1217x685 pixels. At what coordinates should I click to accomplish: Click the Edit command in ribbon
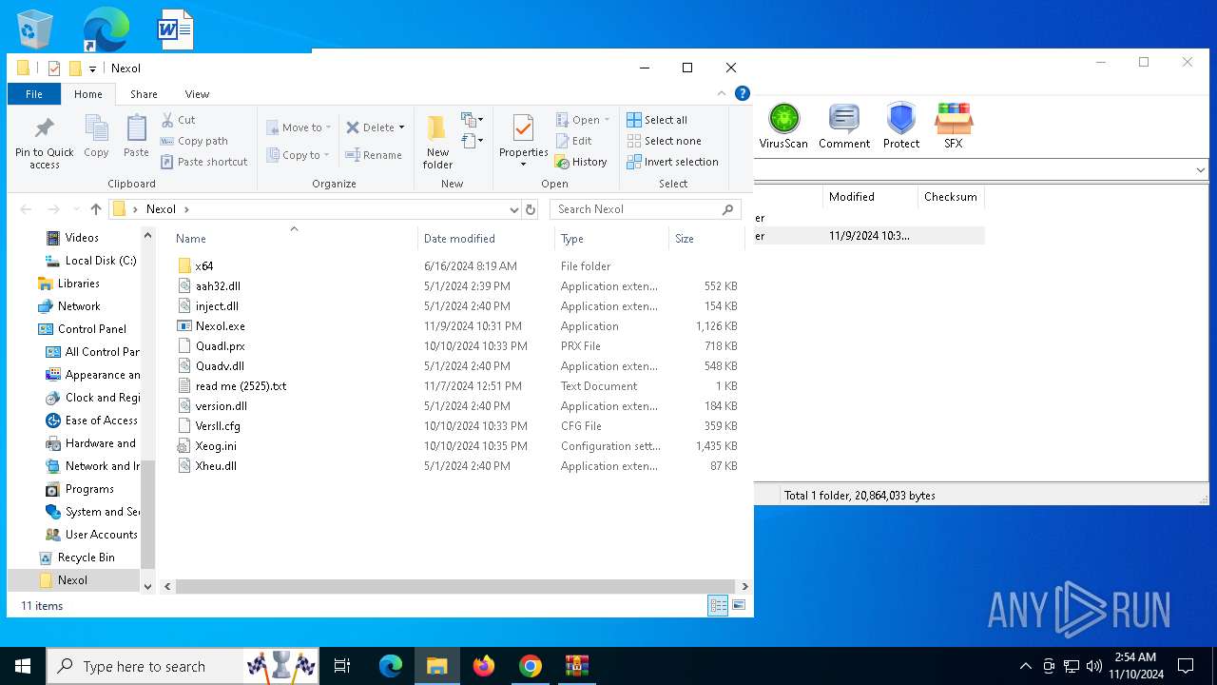pyautogui.click(x=573, y=141)
